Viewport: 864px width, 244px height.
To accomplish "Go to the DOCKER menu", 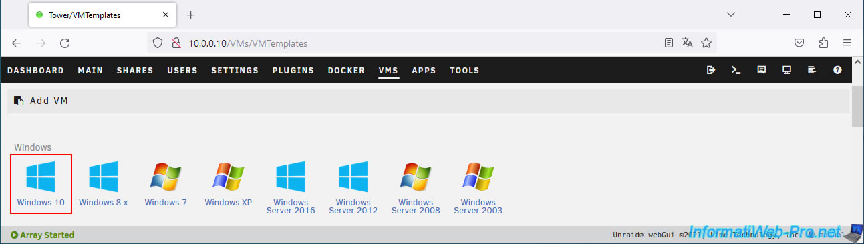I will pos(346,70).
